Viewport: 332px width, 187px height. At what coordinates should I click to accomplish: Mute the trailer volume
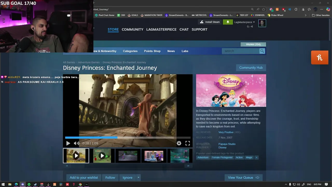pos(76,143)
